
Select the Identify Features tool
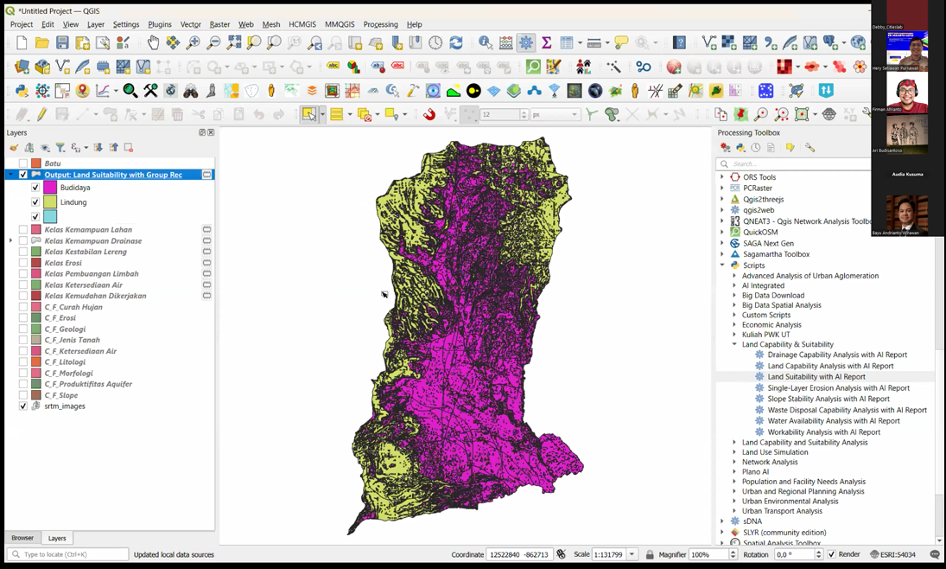coord(485,42)
